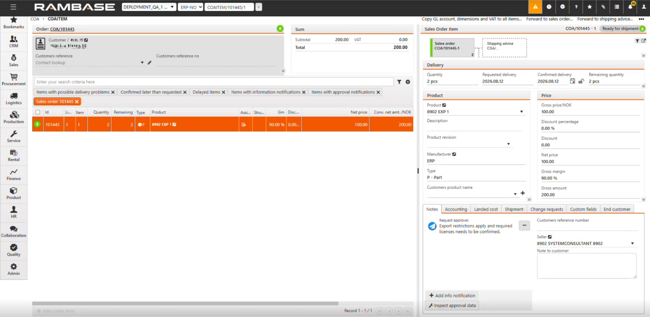Click 'Forward to shipping advice...' action
Screen dimensions: 650x317
(605, 19)
